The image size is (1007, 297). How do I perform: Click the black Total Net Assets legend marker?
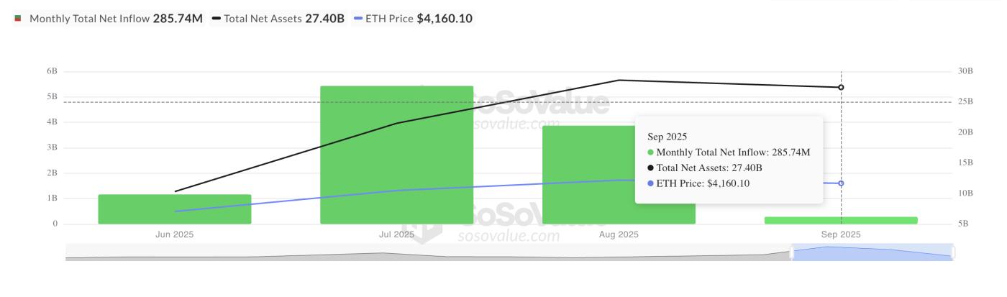click(216, 19)
